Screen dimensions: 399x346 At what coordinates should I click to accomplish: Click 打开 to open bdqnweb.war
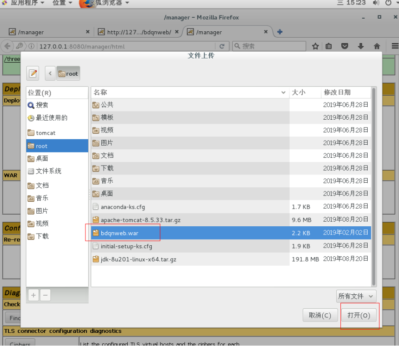click(359, 316)
